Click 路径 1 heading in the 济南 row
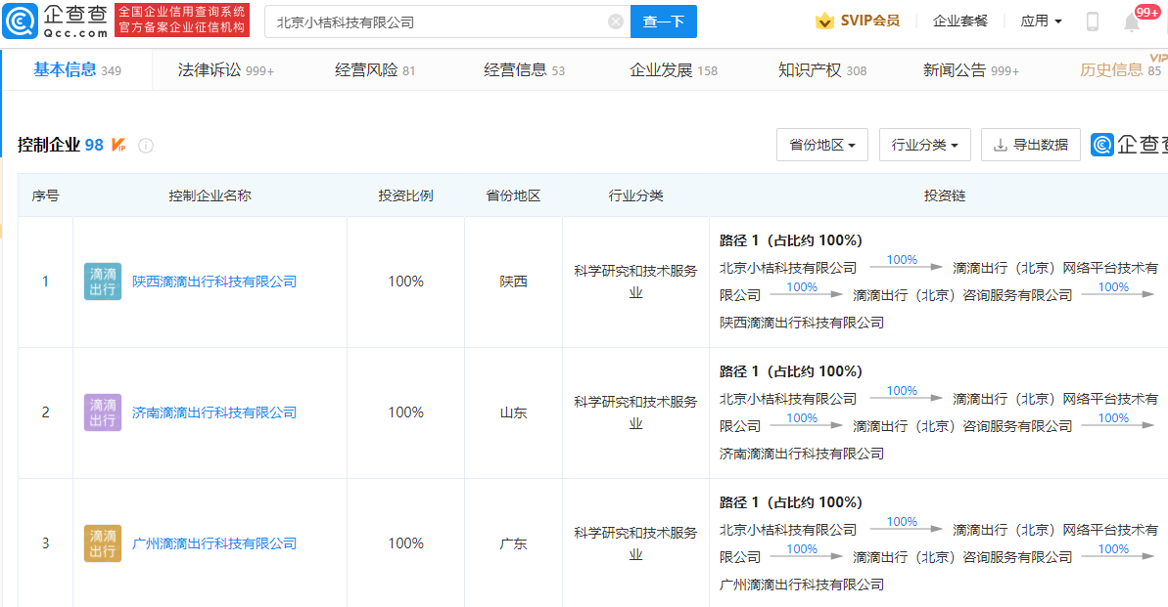This screenshot has height=607, width=1168. coord(791,371)
